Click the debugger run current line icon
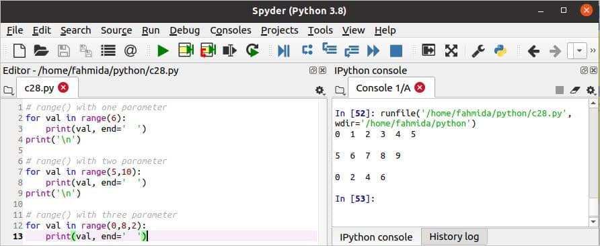The width and height of the screenshot is (600, 246). click(307, 50)
